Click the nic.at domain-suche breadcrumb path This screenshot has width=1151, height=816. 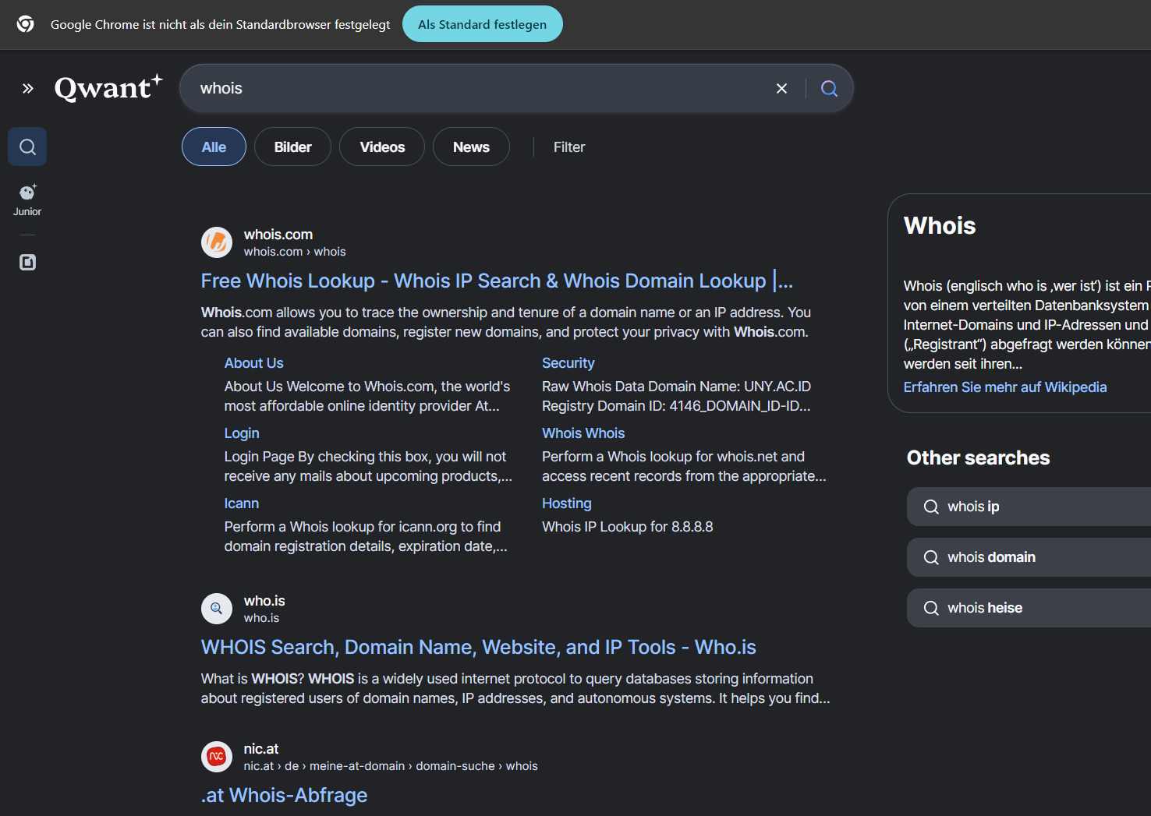391,766
